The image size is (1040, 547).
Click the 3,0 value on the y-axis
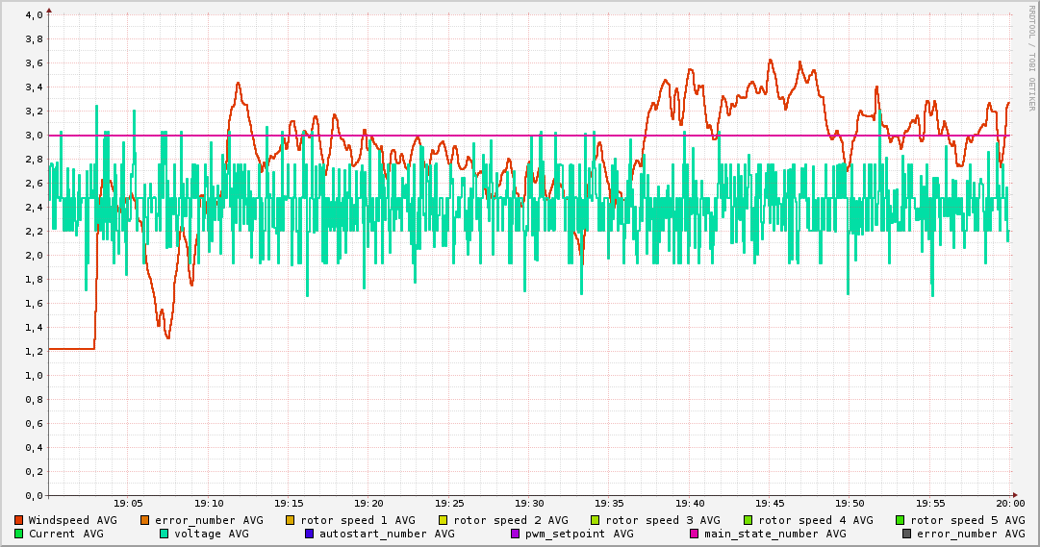tap(35, 136)
